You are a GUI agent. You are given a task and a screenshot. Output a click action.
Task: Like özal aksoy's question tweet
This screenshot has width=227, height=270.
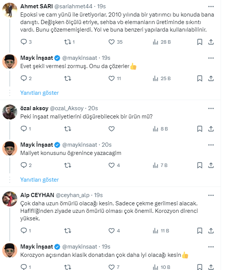pyautogui.click(x=111, y=129)
